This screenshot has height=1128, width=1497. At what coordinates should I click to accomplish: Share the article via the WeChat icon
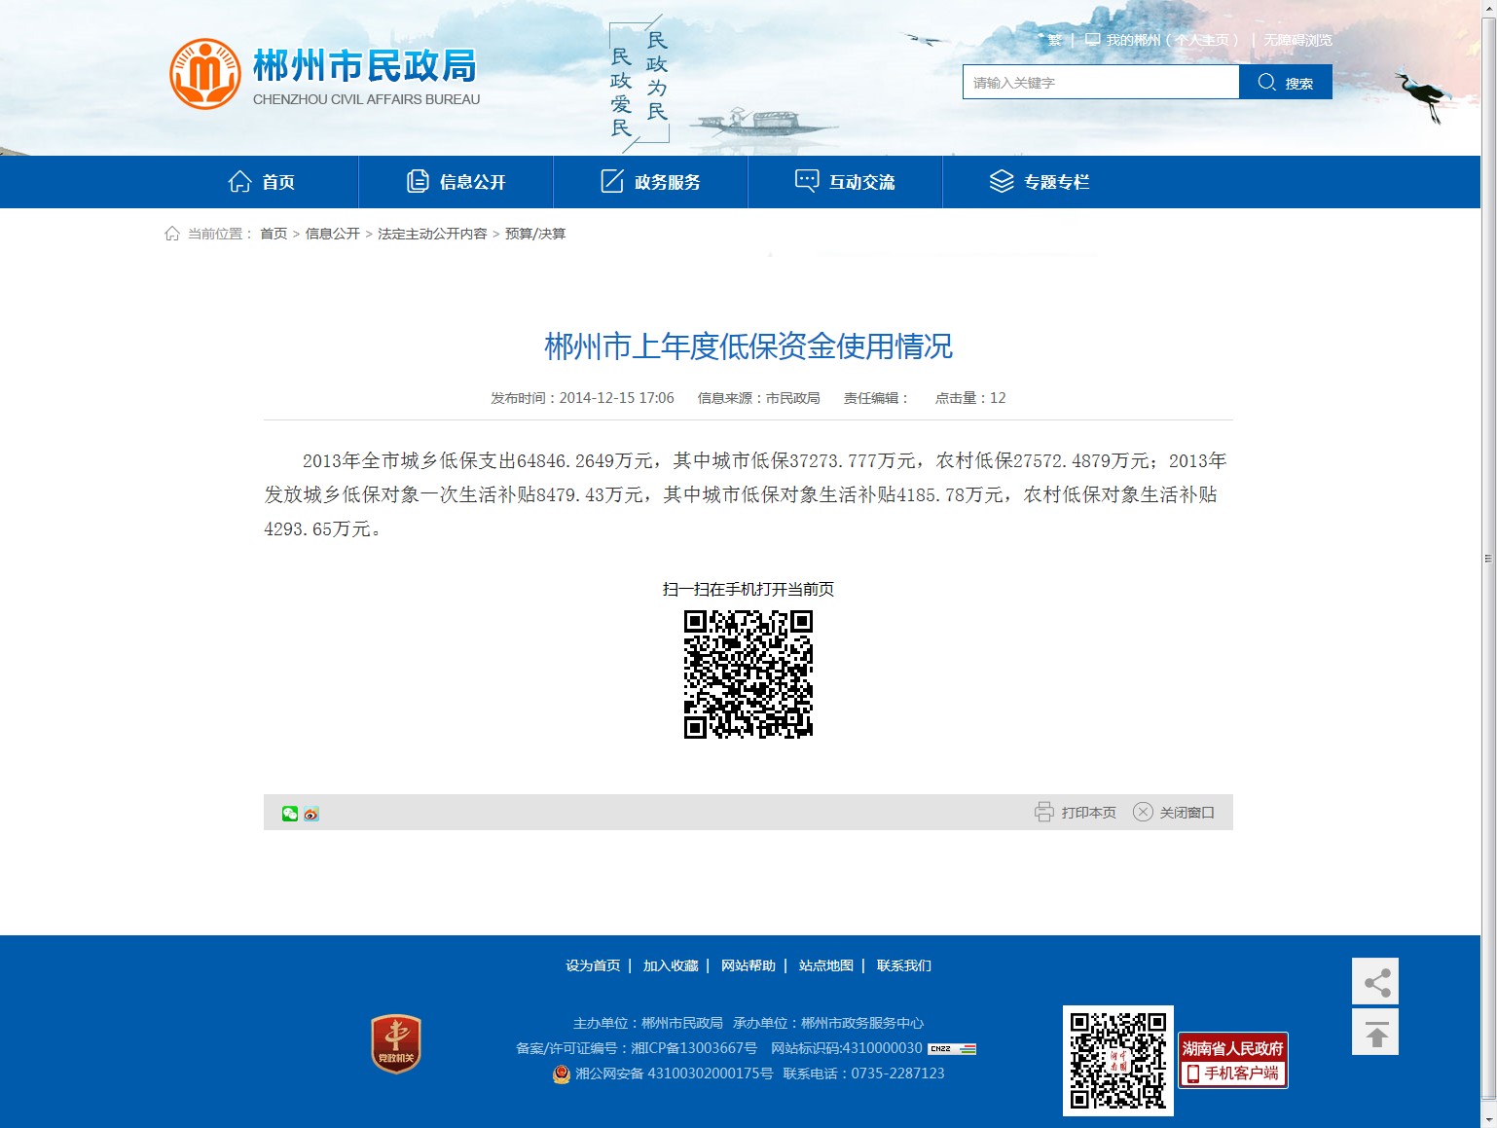[x=290, y=814]
